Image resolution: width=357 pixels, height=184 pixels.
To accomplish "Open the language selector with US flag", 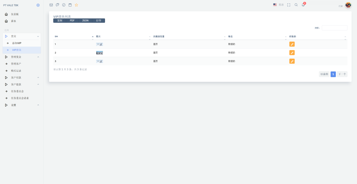I will (278, 5).
